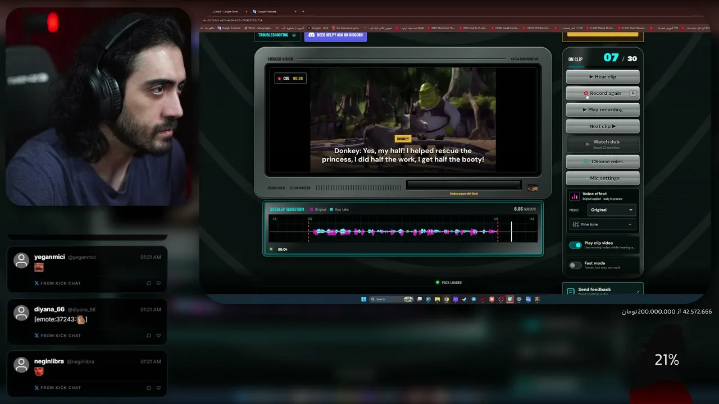
Task: Open the voice effect Preset dropdown
Action: tap(612, 210)
